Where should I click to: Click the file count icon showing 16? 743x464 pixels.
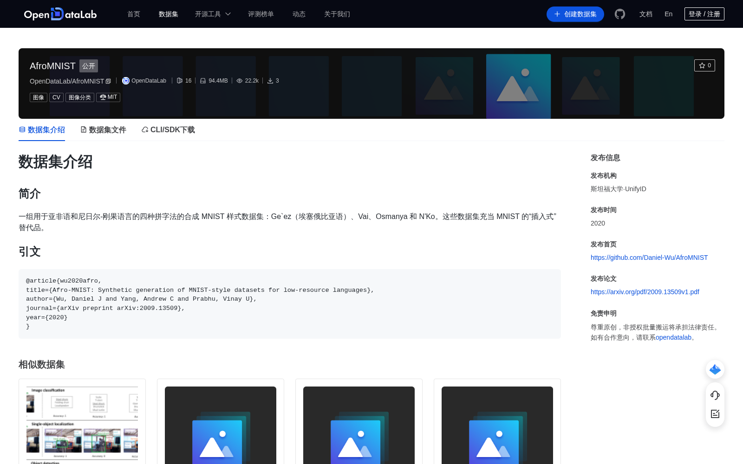click(x=180, y=81)
